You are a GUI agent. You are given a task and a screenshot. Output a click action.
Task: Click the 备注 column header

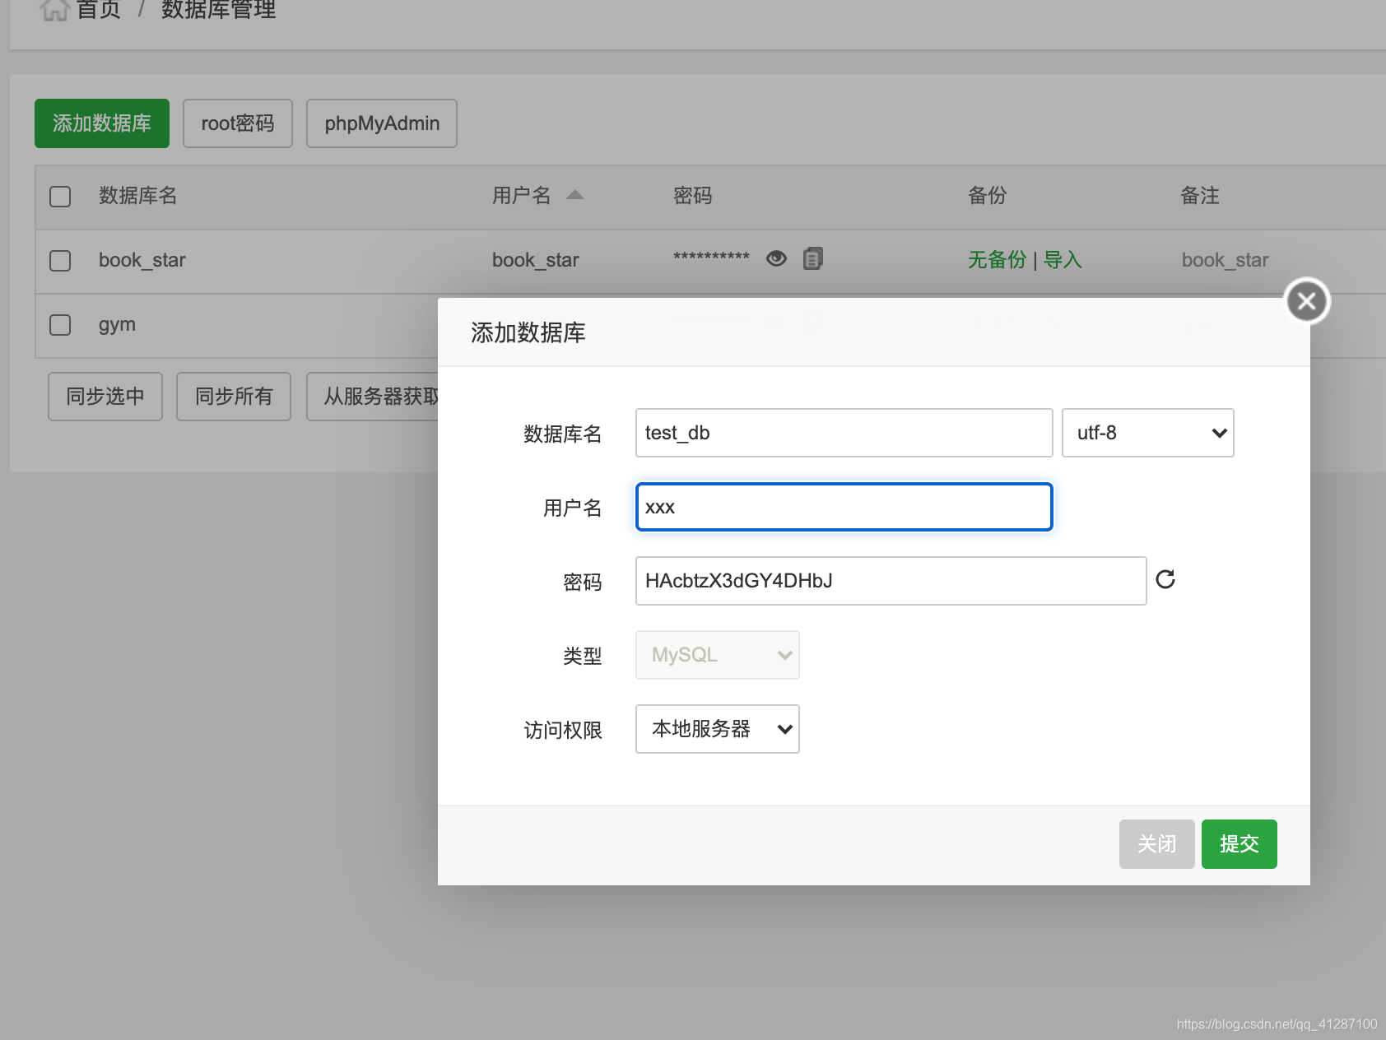tap(1200, 196)
